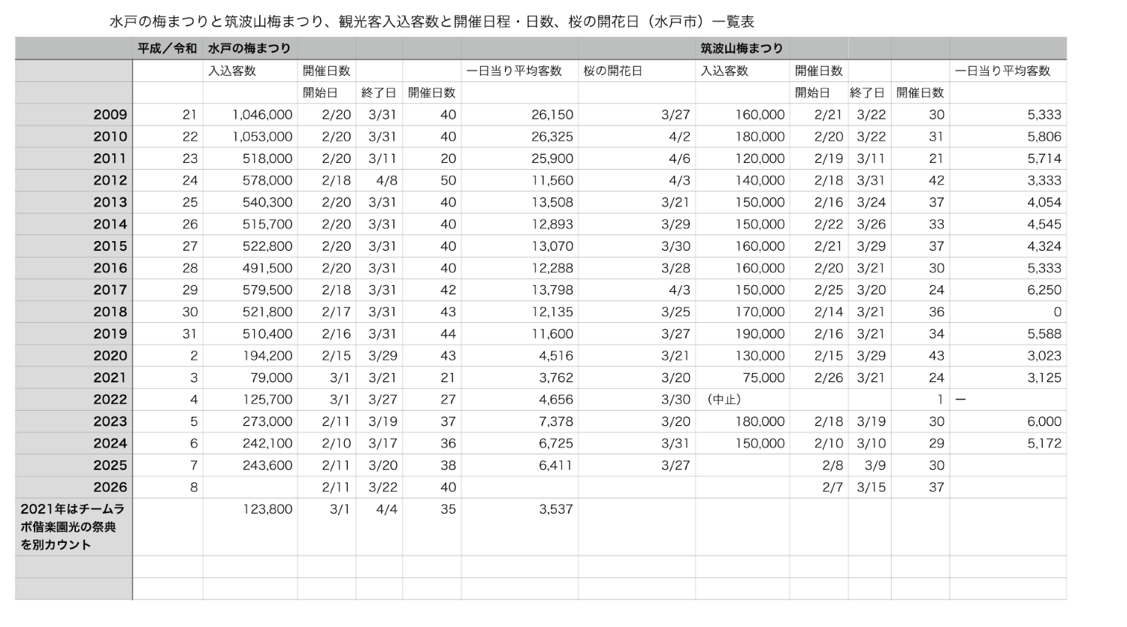Click the table title text above the sheet
This screenshot has width=1127, height=627.
(432, 22)
